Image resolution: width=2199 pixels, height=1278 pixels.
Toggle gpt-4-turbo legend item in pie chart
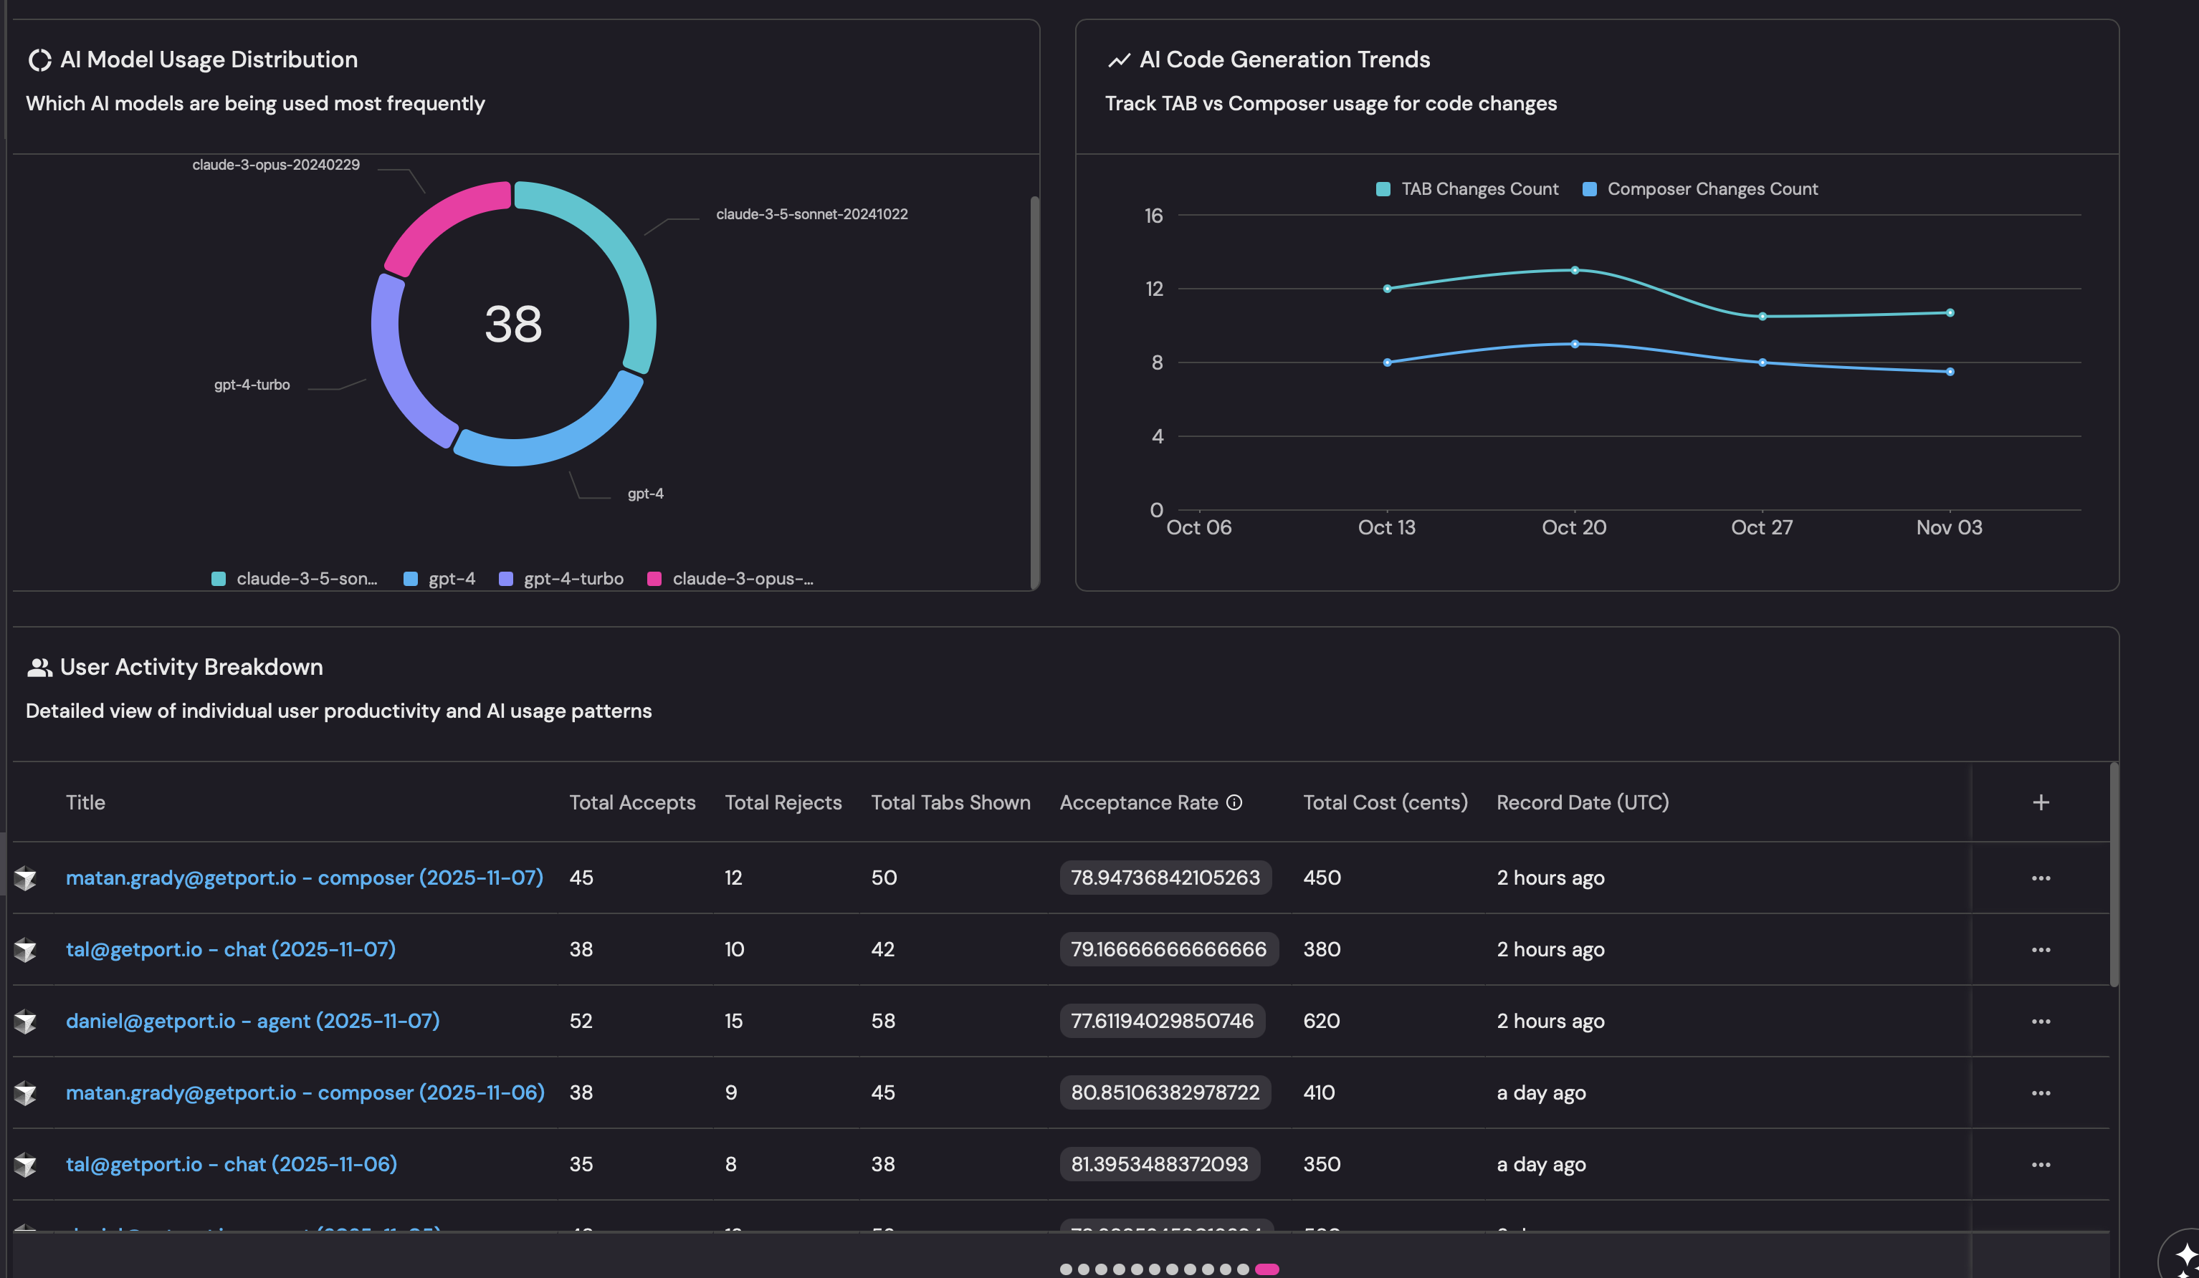coord(561,580)
